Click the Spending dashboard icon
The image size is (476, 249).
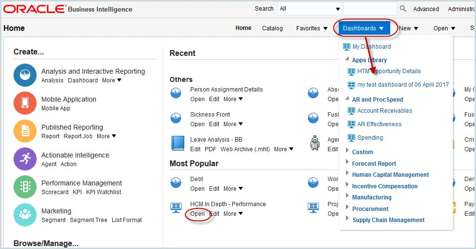tap(351, 138)
